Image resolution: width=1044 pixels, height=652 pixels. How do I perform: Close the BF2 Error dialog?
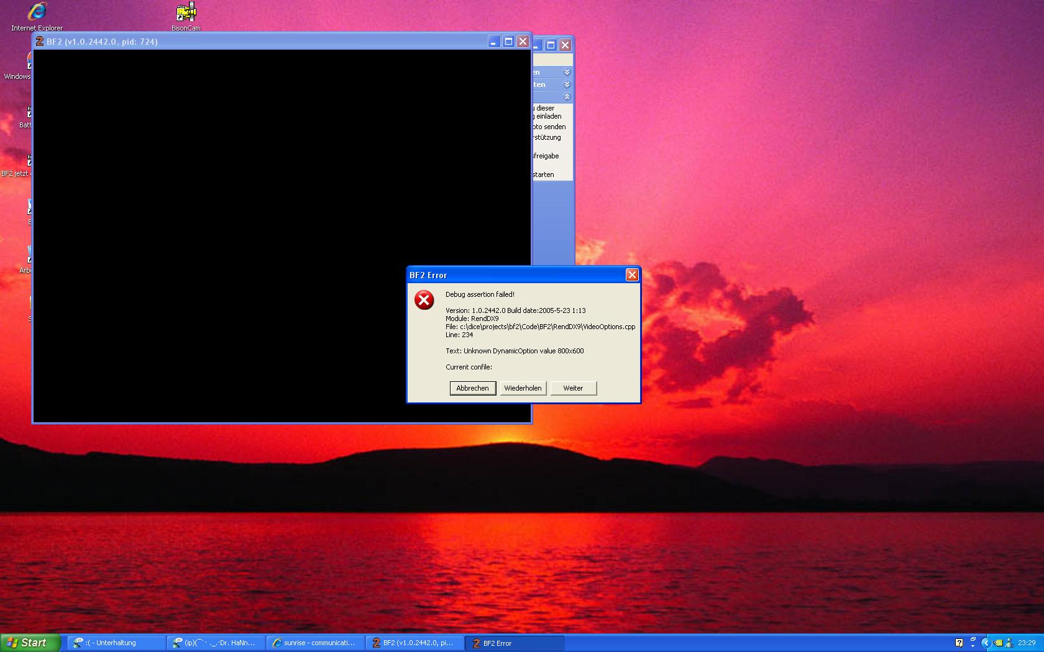[x=632, y=275]
